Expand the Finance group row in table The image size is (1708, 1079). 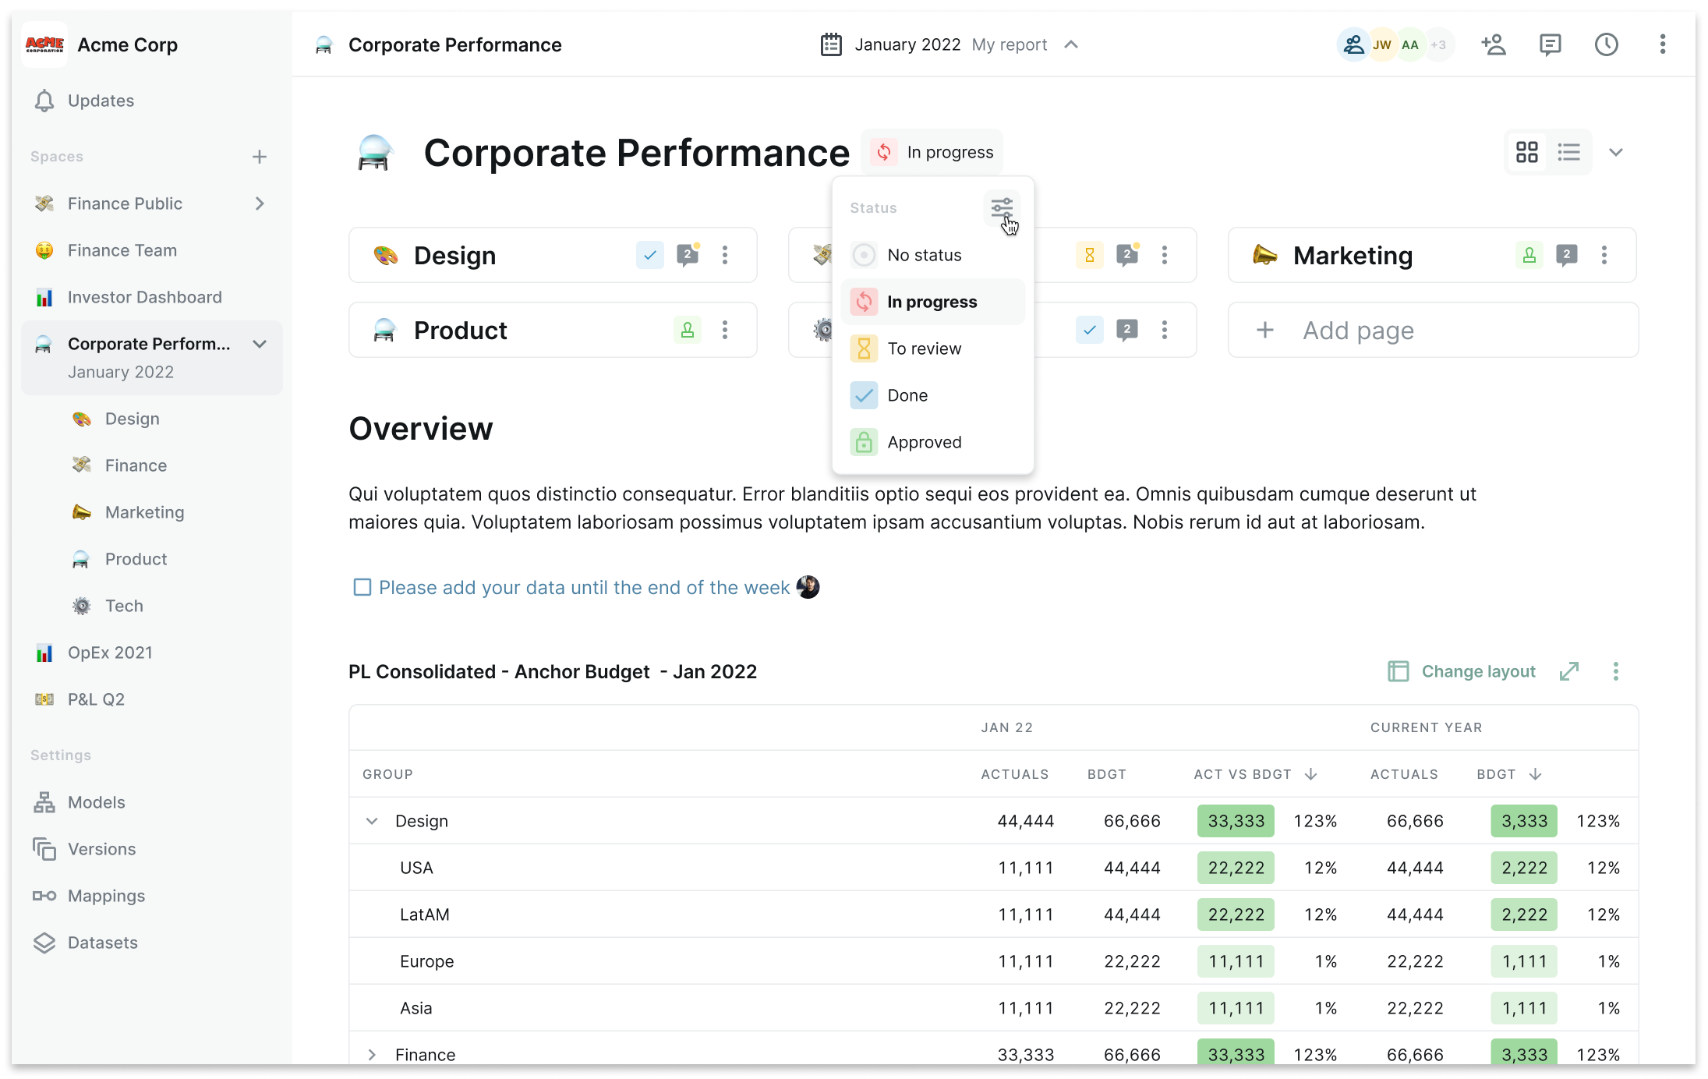(372, 1055)
